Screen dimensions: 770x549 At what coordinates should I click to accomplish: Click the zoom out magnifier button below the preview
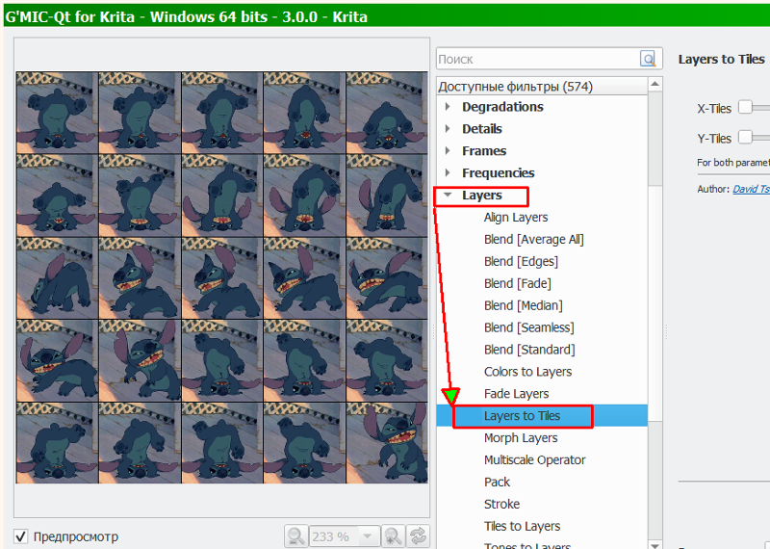tap(296, 536)
